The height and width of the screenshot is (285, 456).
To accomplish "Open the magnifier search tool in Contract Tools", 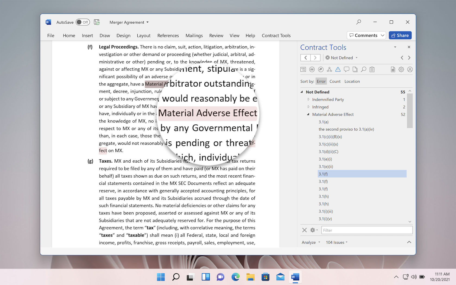I will (364, 69).
